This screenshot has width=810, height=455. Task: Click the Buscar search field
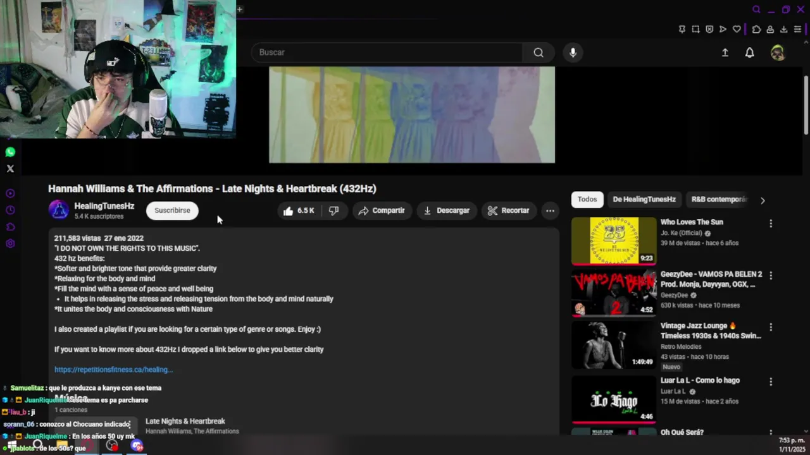pyautogui.click(x=387, y=52)
